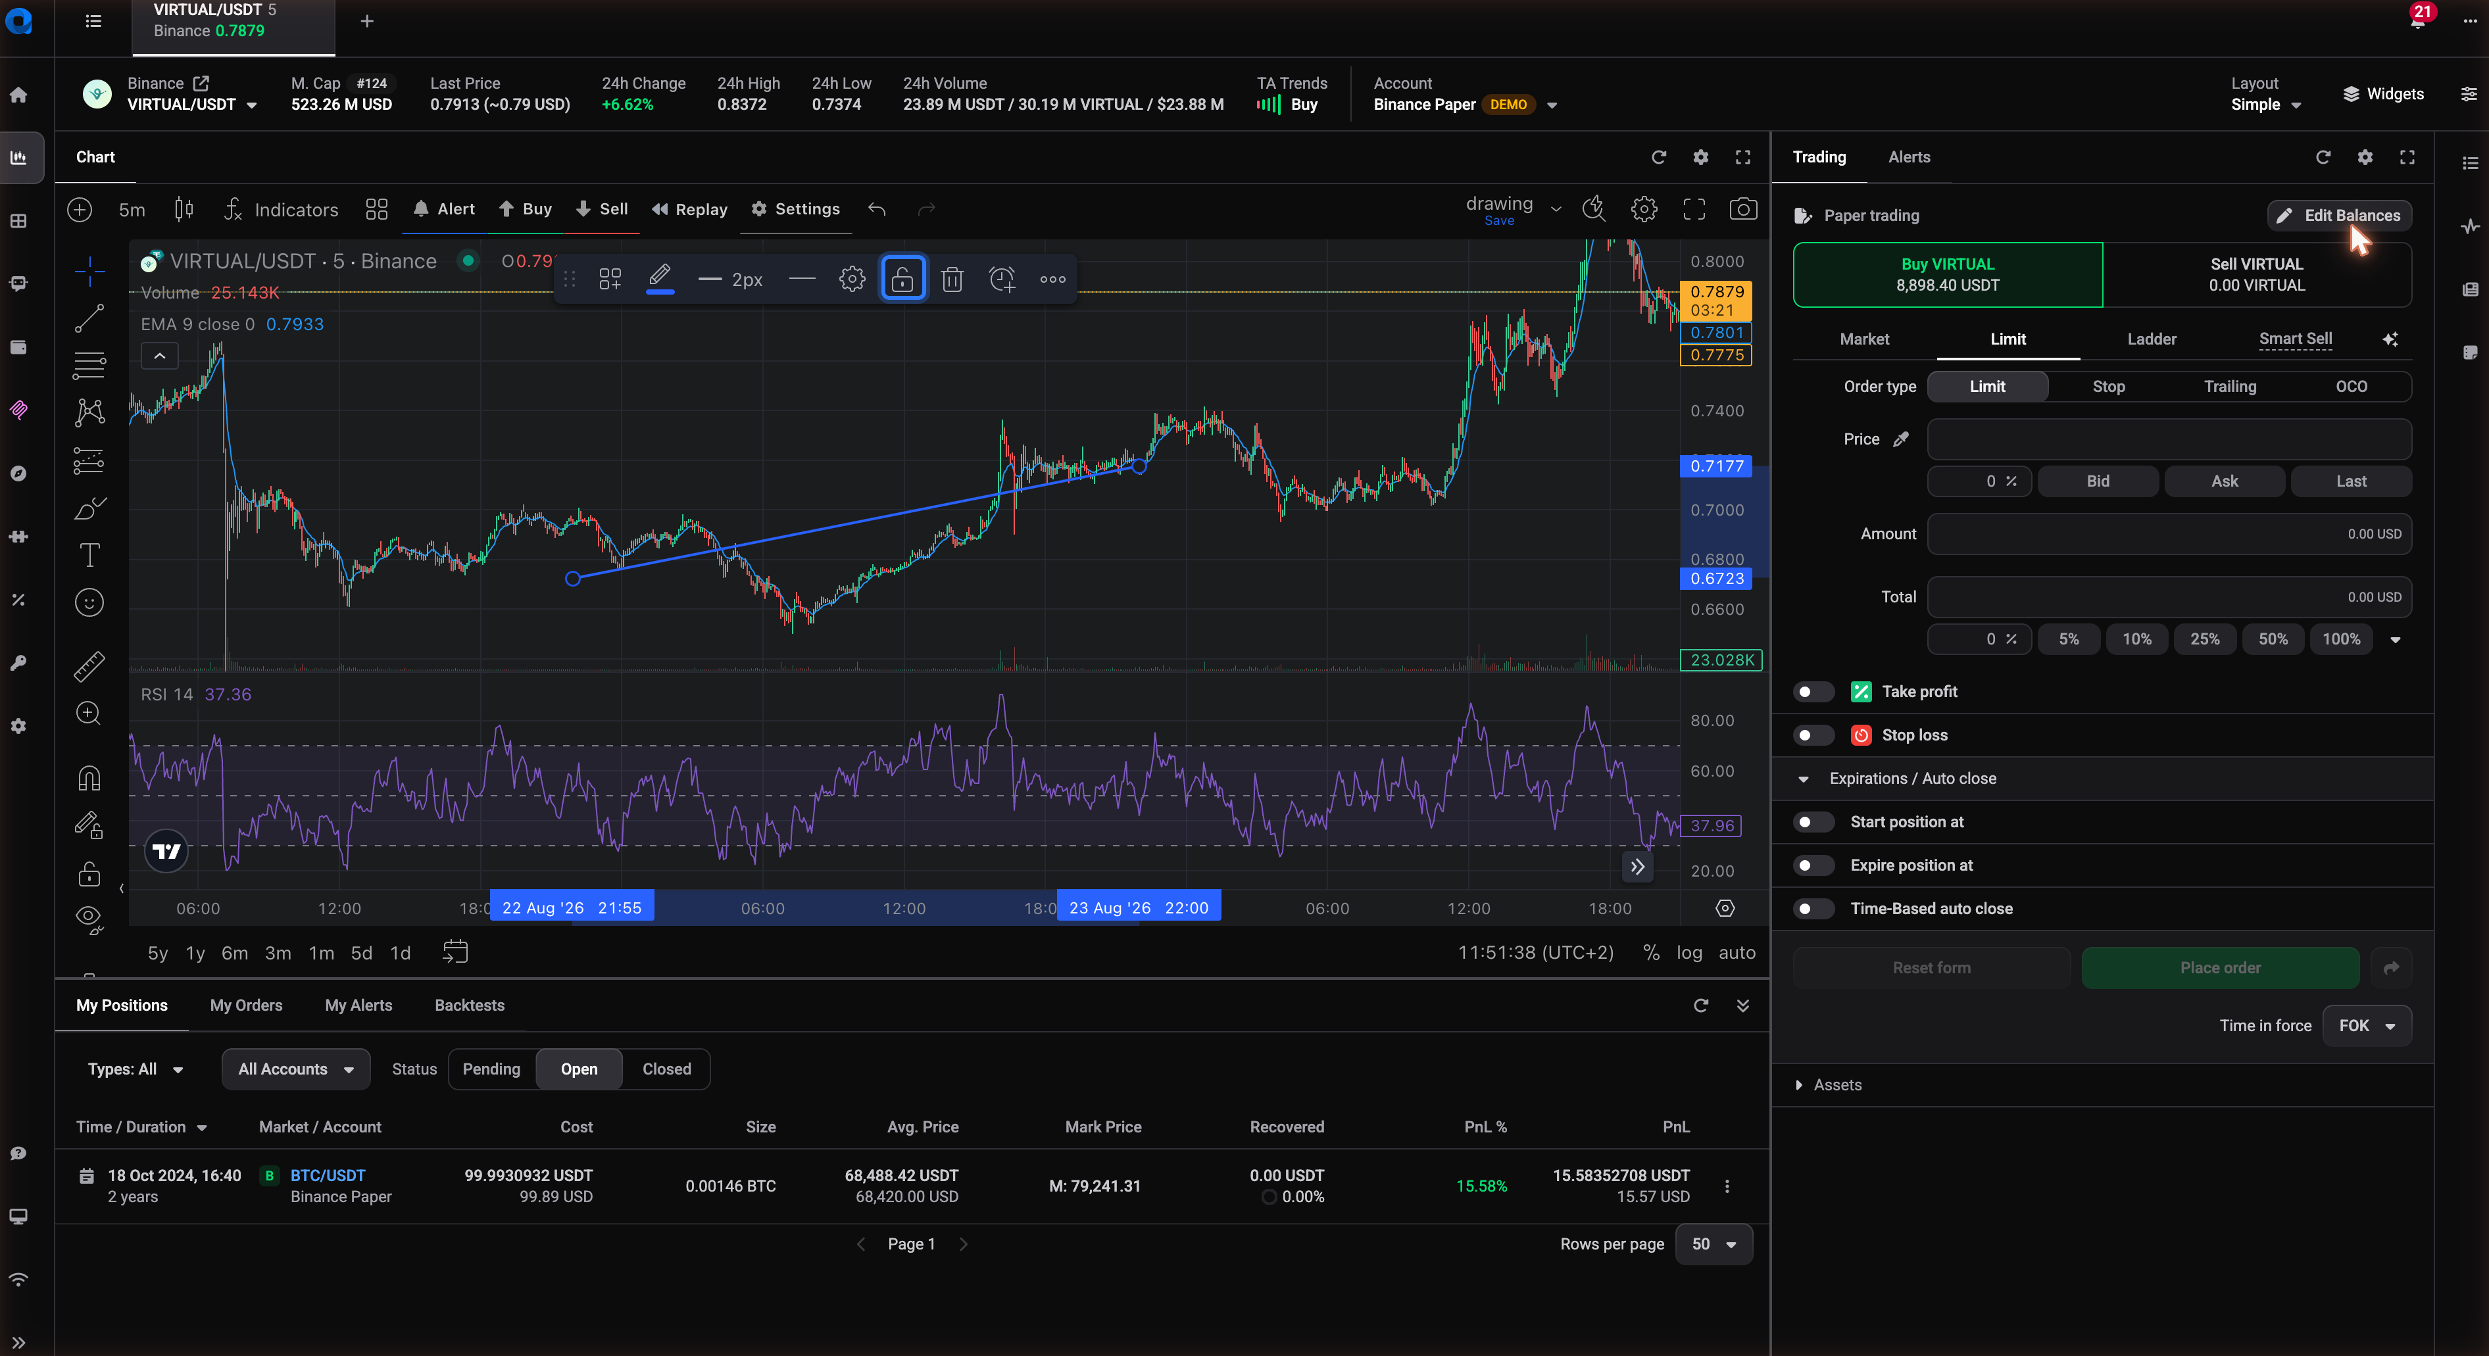This screenshot has width=2489, height=1356.
Task: Open the Binance Paper account dropdown
Action: click(x=1466, y=105)
